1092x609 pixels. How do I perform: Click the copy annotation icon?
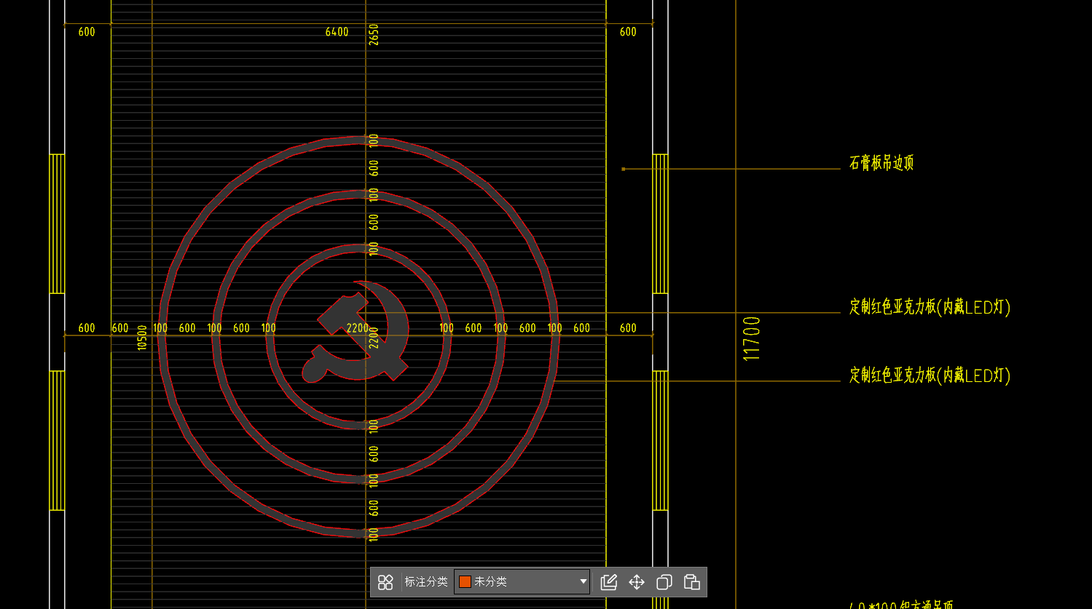click(664, 582)
